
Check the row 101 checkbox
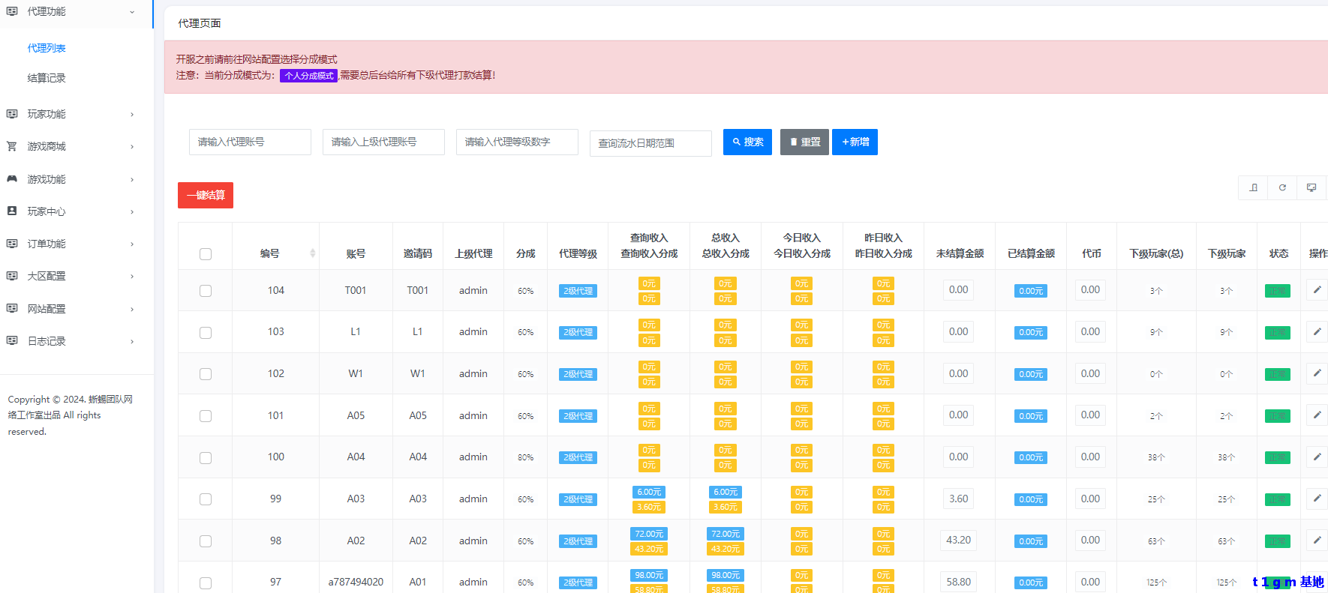pyautogui.click(x=206, y=416)
